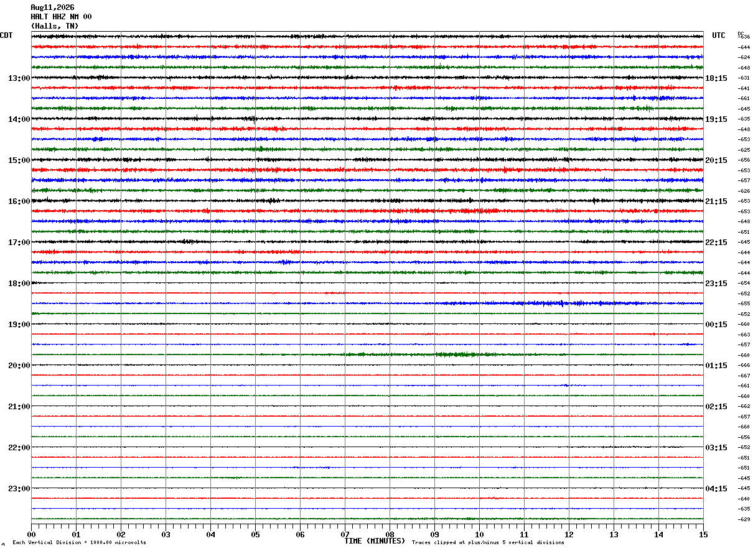Click the 13:00 CDT time label
Screen dimensions: 753x551
pos(19,78)
